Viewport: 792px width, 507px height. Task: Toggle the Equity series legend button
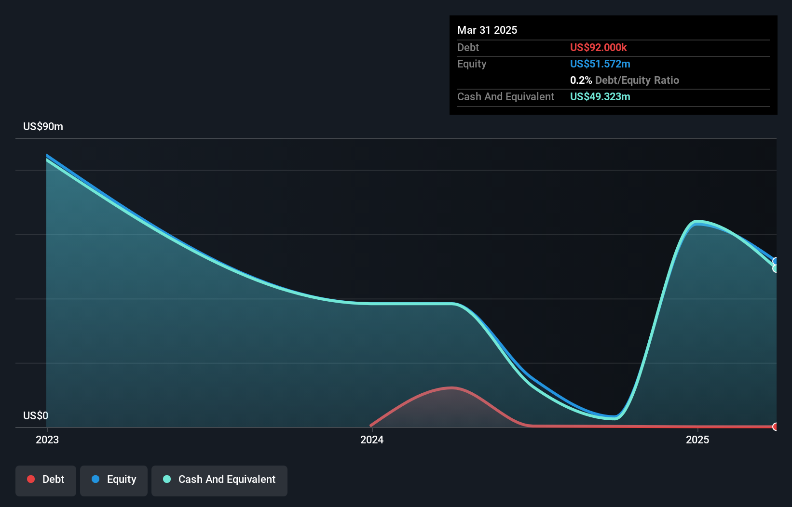pos(114,480)
